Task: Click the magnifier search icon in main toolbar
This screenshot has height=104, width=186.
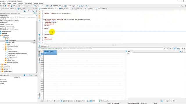Action: [86, 6]
